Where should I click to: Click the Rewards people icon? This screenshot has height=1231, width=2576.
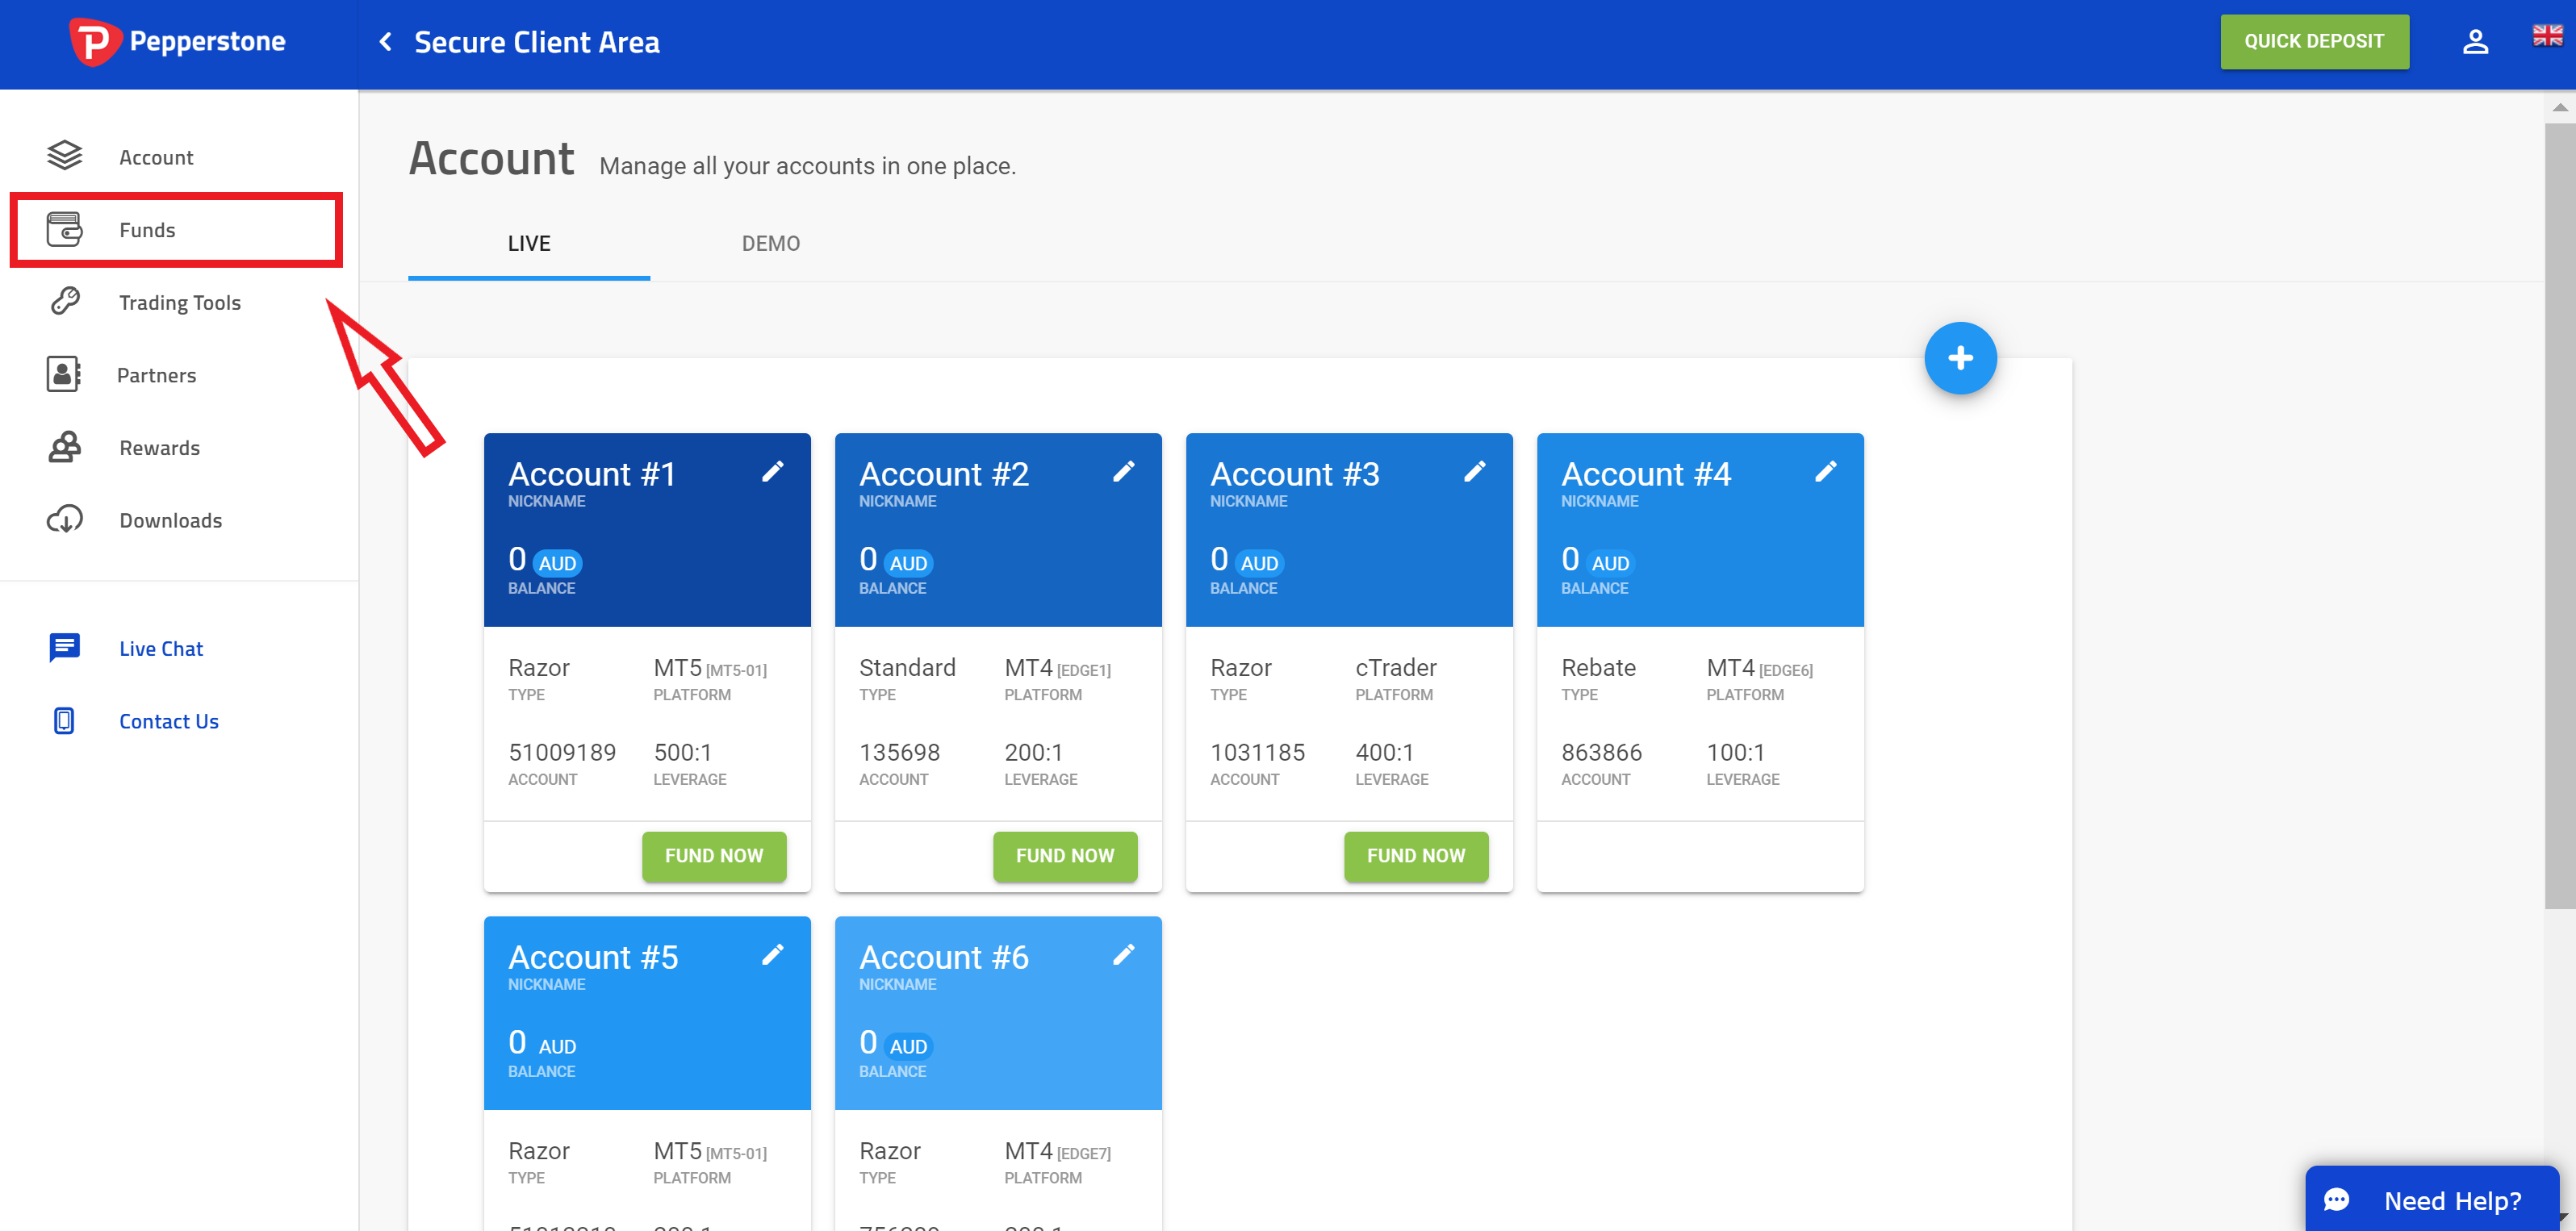tap(64, 447)
